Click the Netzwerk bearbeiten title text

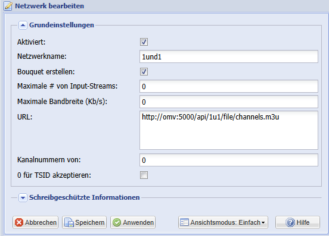pos(49,6)
